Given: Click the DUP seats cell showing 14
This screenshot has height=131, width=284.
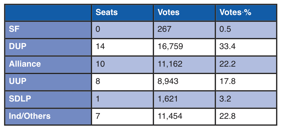Looking at the screenshot, I should (x=100, y=47).
